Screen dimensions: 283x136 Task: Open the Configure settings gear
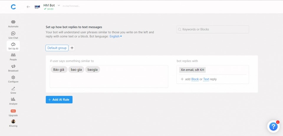(13, 79)
